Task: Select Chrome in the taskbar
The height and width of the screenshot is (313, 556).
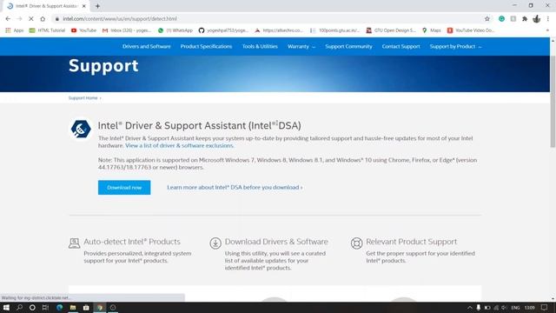Action: click(100, 308)
